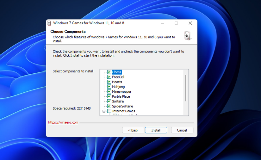Image resolution: width=261 pixels, height=160 pixels.
Task: Uncheck the Purble Place checkbox
Action: click(x=109, y=96)
